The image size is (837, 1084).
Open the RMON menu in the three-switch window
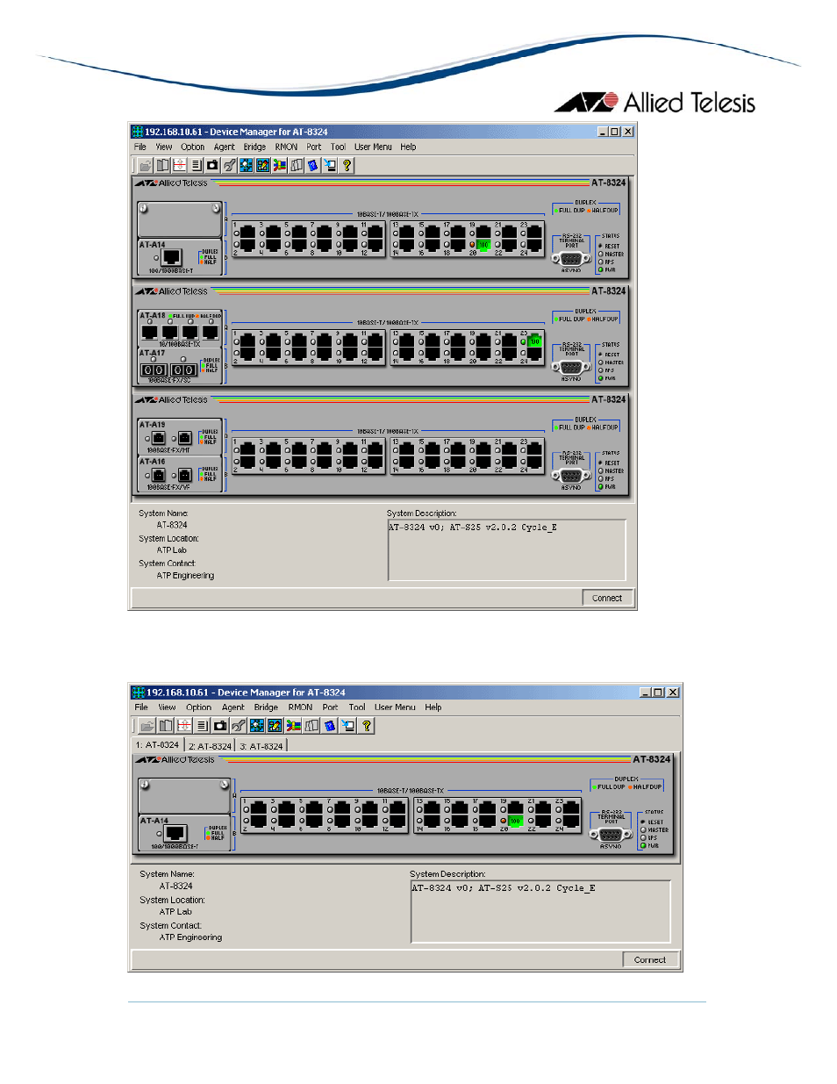coord(286,147)
